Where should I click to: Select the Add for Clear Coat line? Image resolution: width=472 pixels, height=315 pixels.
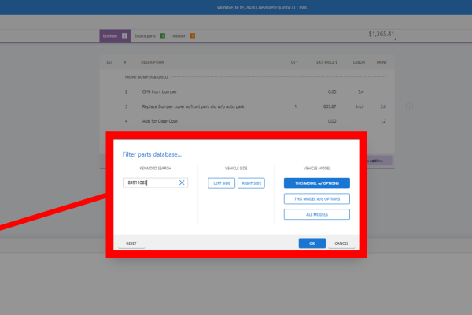[247, 121]
